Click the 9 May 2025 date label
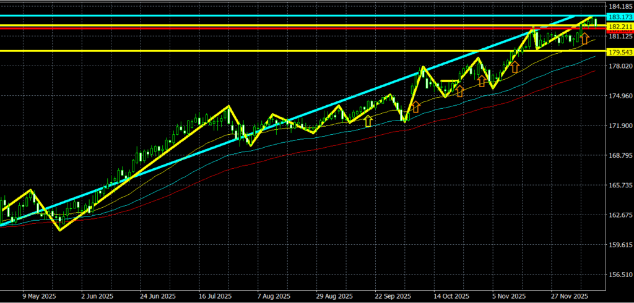The image size is (634, 303). point(38,296)
